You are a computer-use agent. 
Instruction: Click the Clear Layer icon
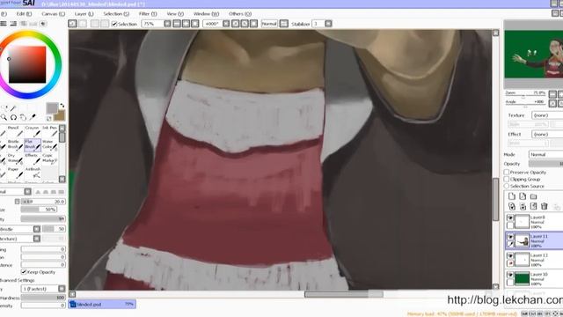tap(534, 206)
